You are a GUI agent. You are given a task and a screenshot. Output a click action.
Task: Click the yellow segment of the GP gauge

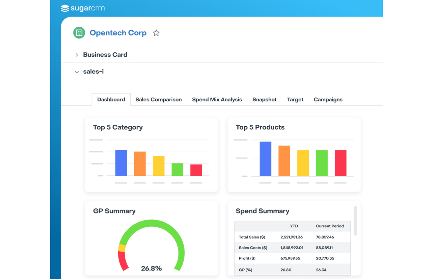(122, 248)
